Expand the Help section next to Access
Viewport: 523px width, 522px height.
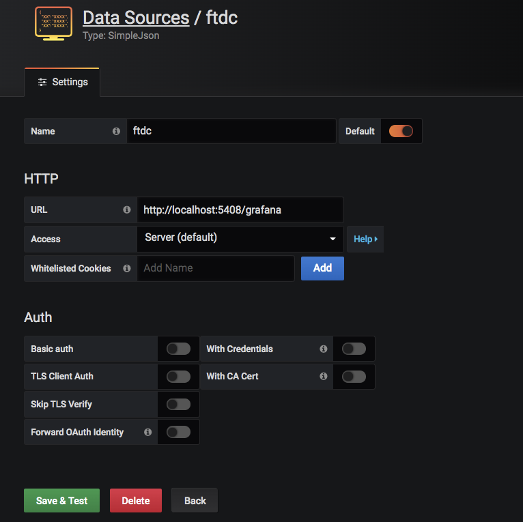(x=365, y=239)
